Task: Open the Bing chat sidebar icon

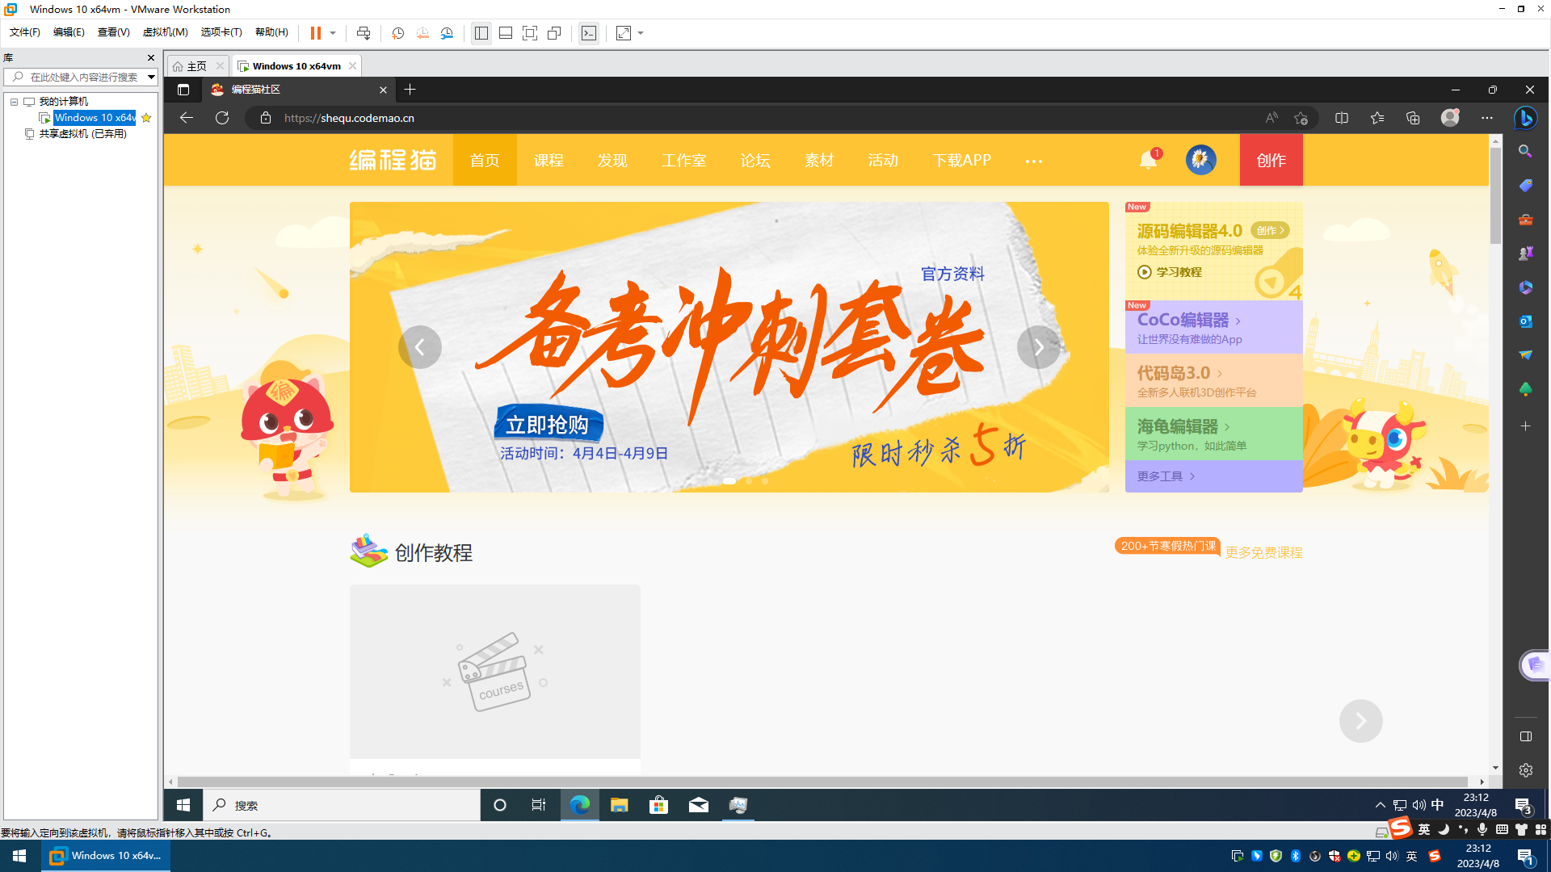Action: 1526,118
